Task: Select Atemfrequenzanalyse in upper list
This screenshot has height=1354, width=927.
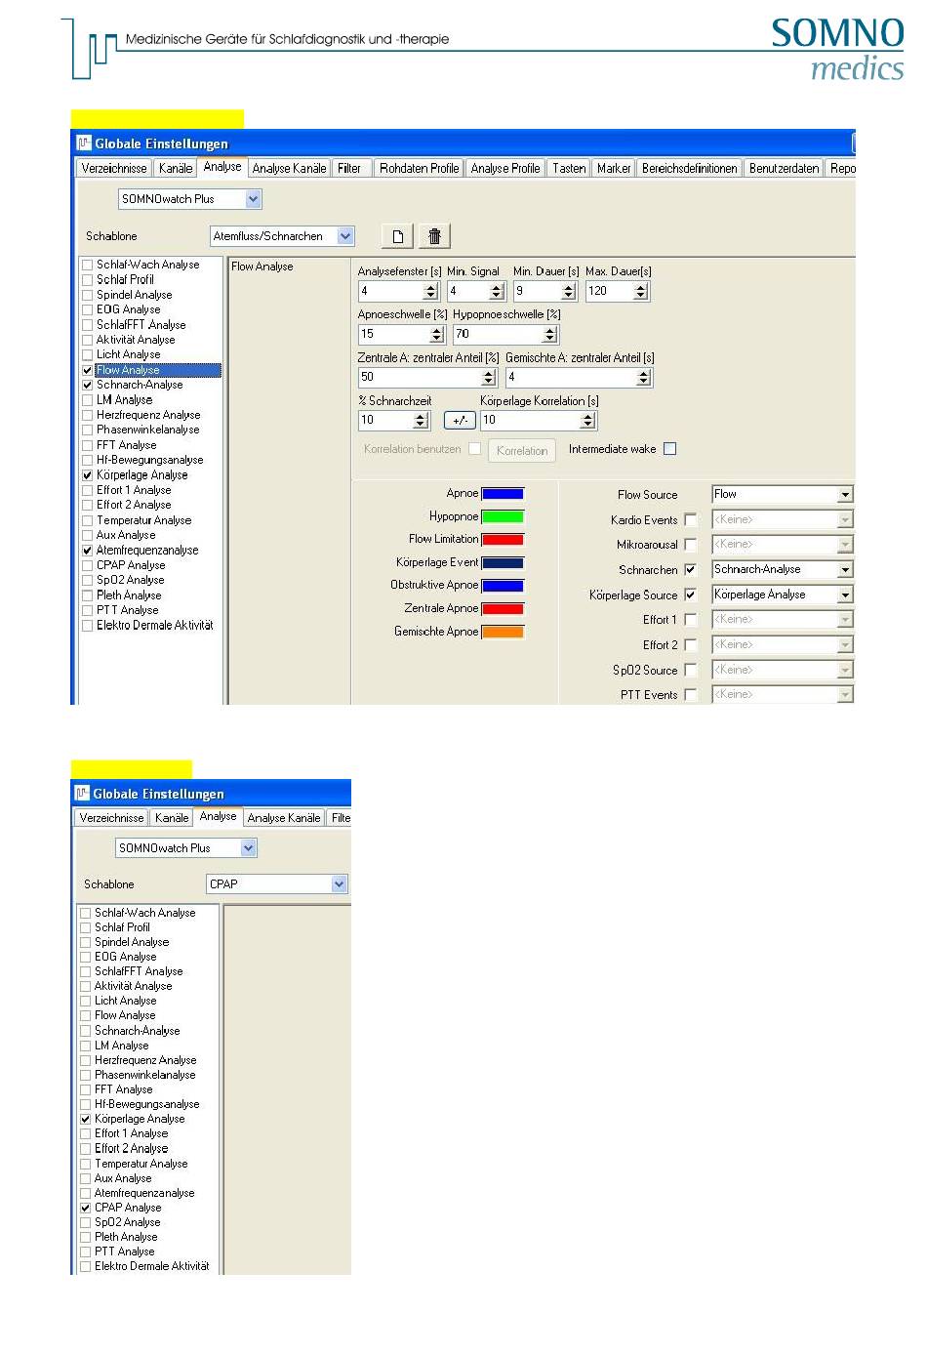Action: (146, 551)
